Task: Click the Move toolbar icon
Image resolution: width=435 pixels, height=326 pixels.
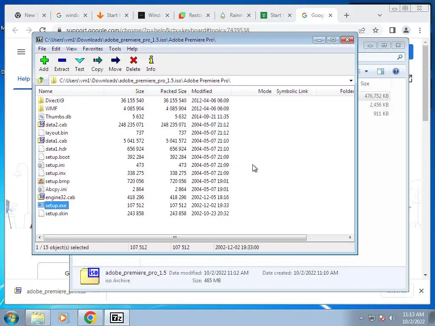Action: click(115, 64)
